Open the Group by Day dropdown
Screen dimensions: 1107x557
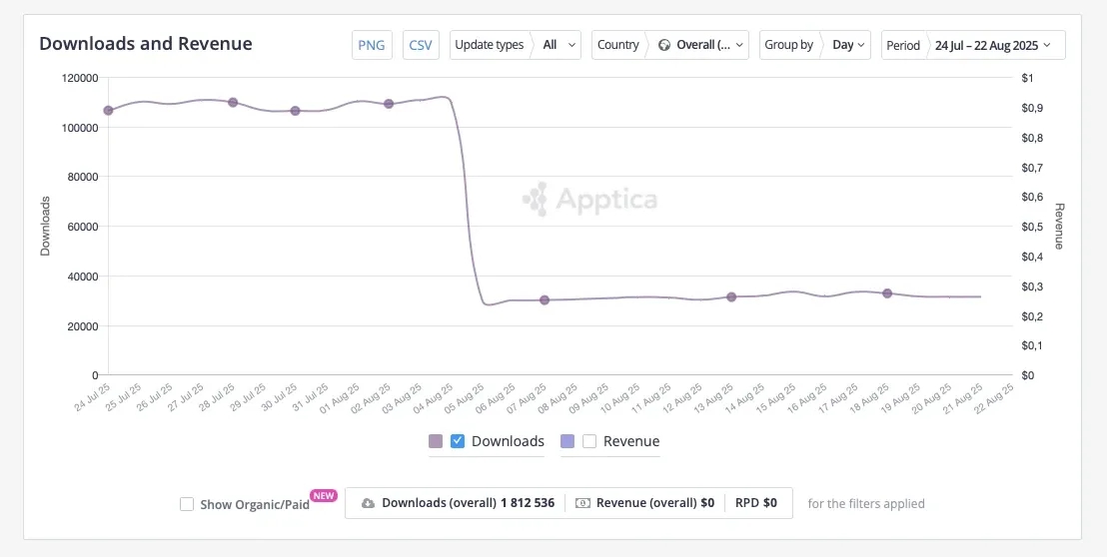[x=816, y=45]
